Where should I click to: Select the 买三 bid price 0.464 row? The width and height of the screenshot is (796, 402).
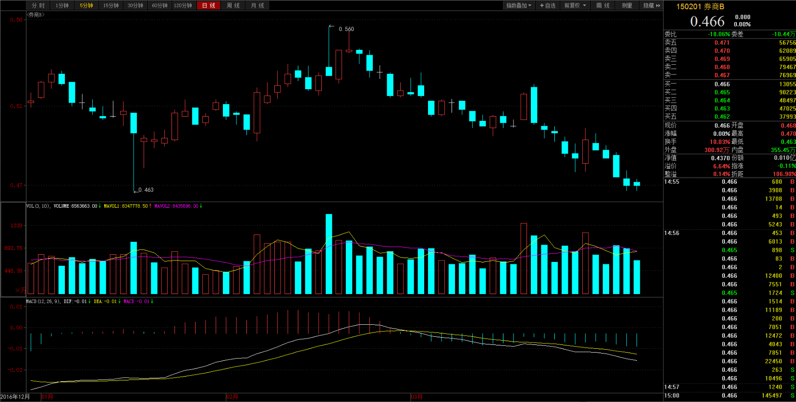730,101
